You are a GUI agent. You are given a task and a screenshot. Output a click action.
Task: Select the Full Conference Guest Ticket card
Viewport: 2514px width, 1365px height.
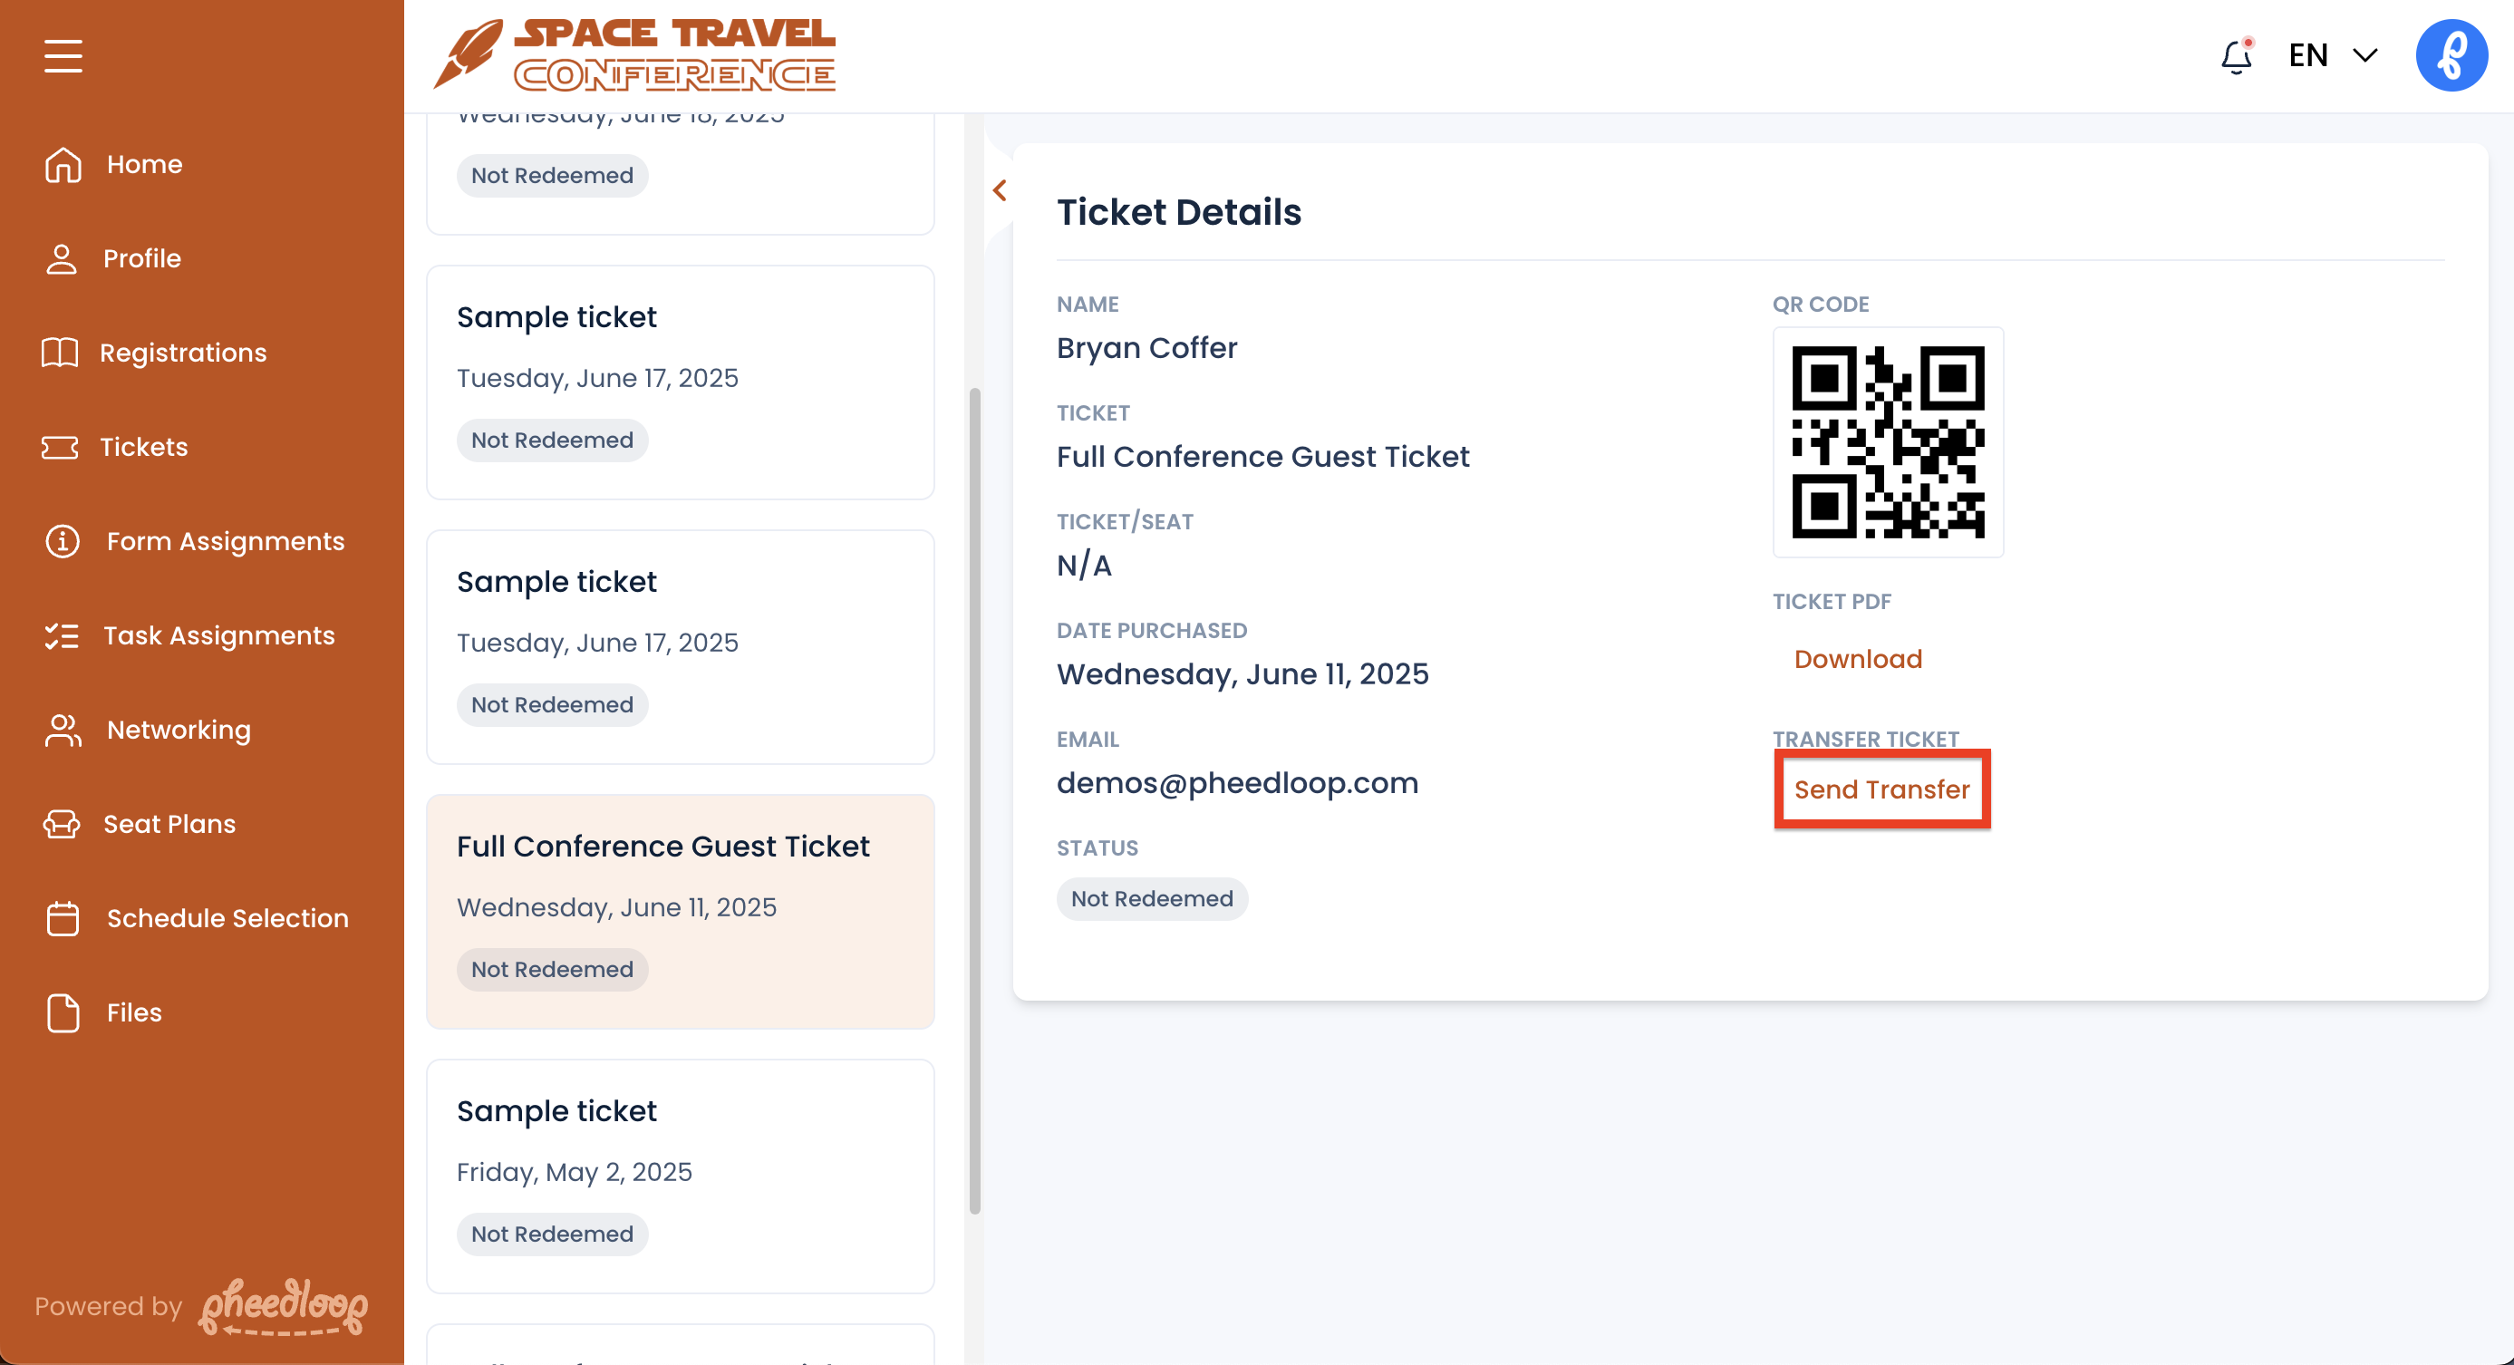pos(681,910)
